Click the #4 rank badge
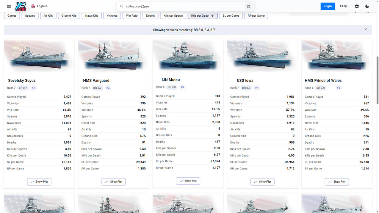Viewport: 379px width, 213px height. [x=257, y=88]
